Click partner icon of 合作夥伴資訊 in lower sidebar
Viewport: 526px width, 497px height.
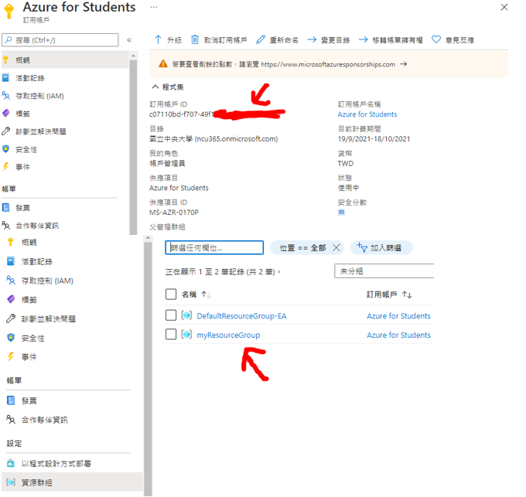point(11,420)
